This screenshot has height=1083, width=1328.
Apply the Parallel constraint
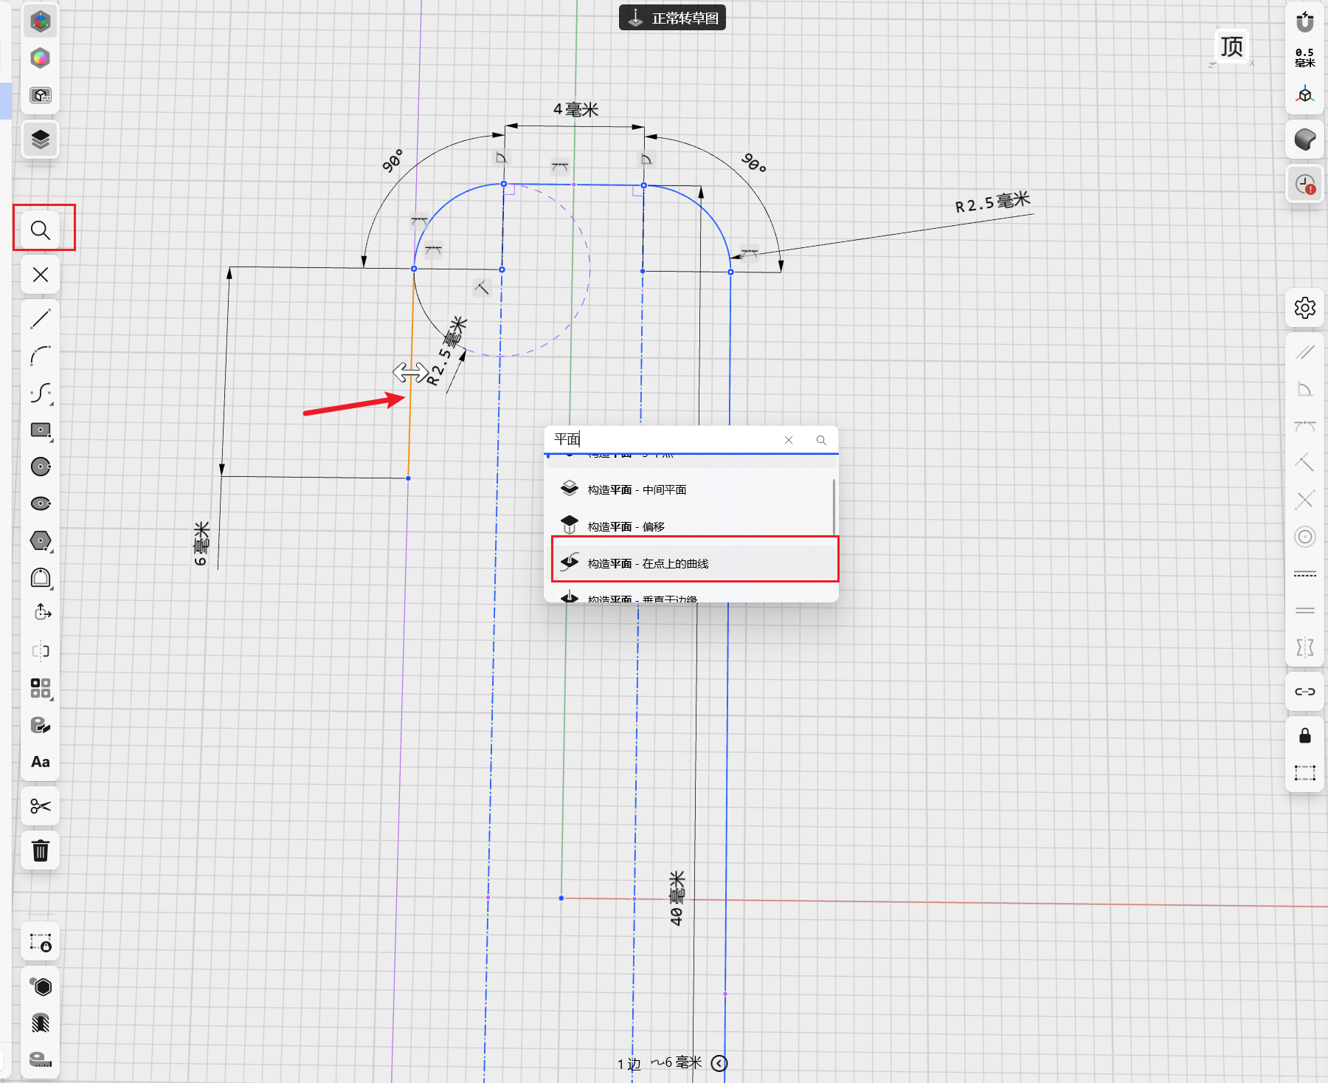tap(1304, 352)
